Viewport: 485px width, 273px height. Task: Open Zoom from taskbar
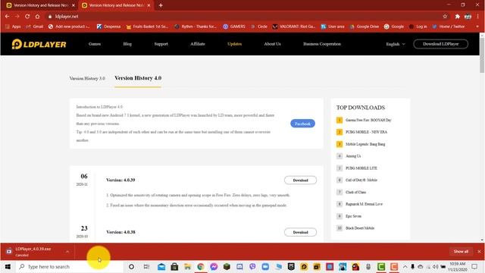[x=265, y=267]
